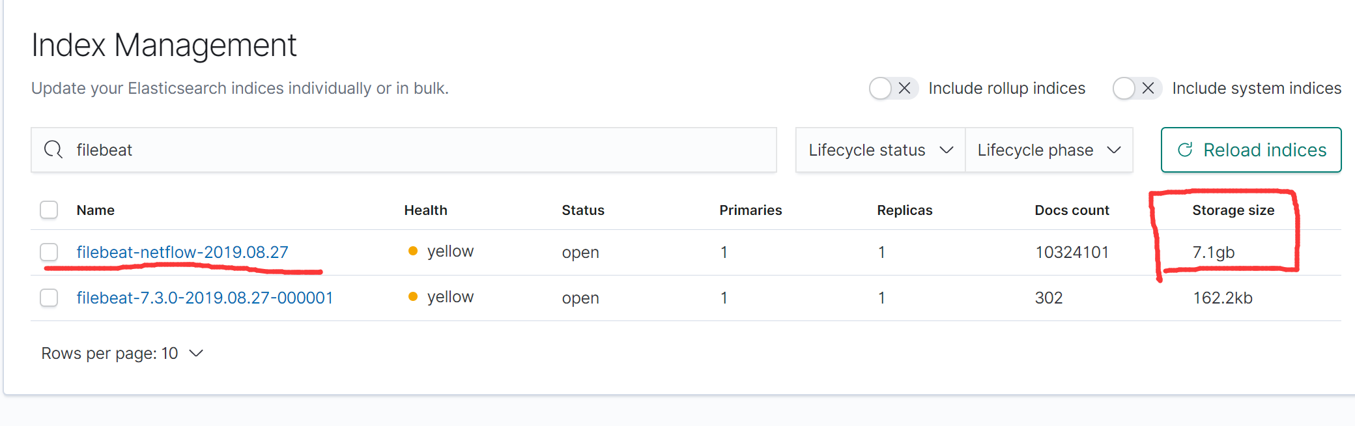Select the filebeat-7.3.0-2019.08.27-000001 row checkbox
The image size is (1355, 426).
point(49,298)
